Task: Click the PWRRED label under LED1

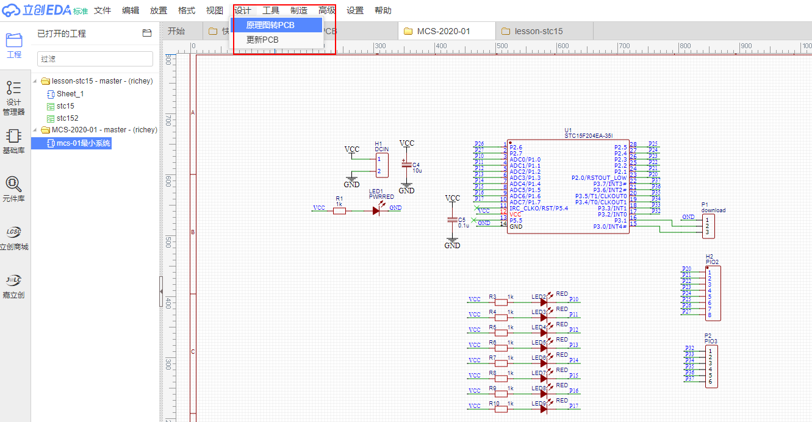Action: click(x=381, y=197)
